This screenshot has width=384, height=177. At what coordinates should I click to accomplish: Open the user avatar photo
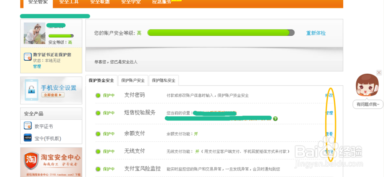tap(35, 33)
